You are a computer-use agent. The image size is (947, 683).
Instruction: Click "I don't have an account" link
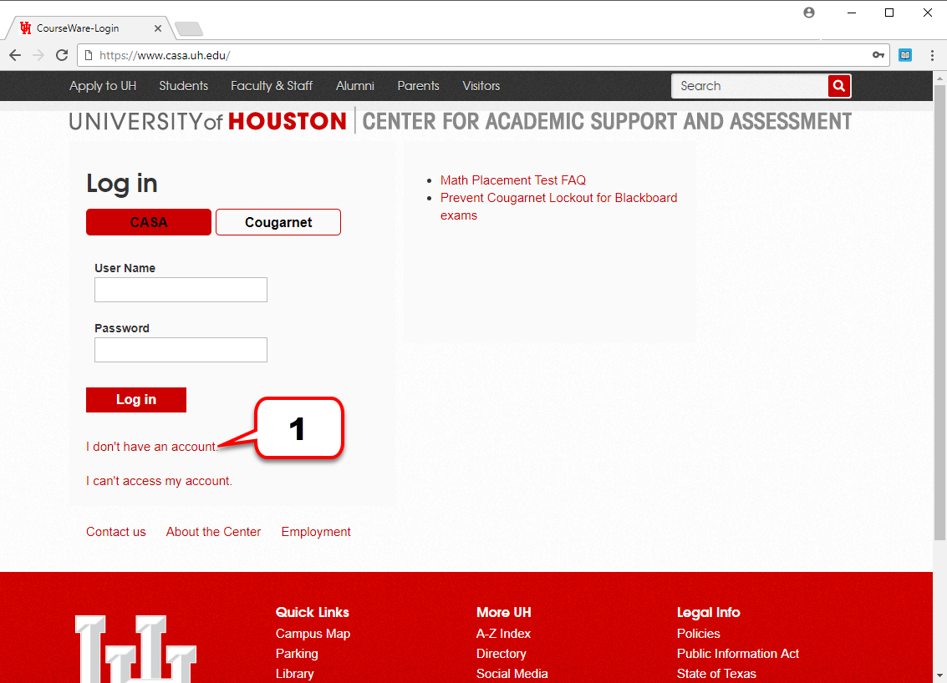point(151,447)
